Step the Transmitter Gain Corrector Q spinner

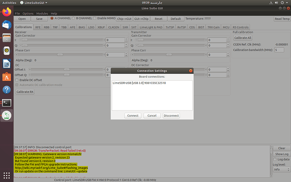click(x=228, y=45)
